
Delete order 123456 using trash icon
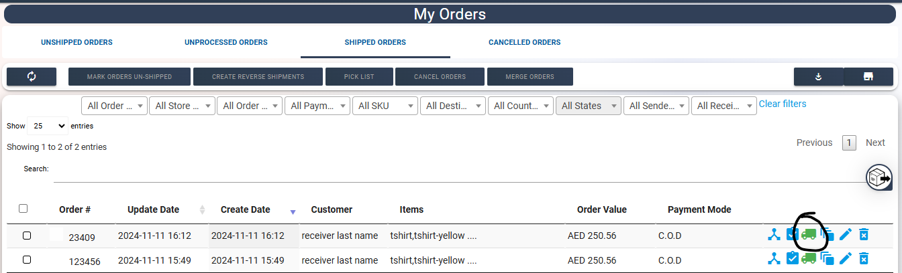(x=864, y=258)
